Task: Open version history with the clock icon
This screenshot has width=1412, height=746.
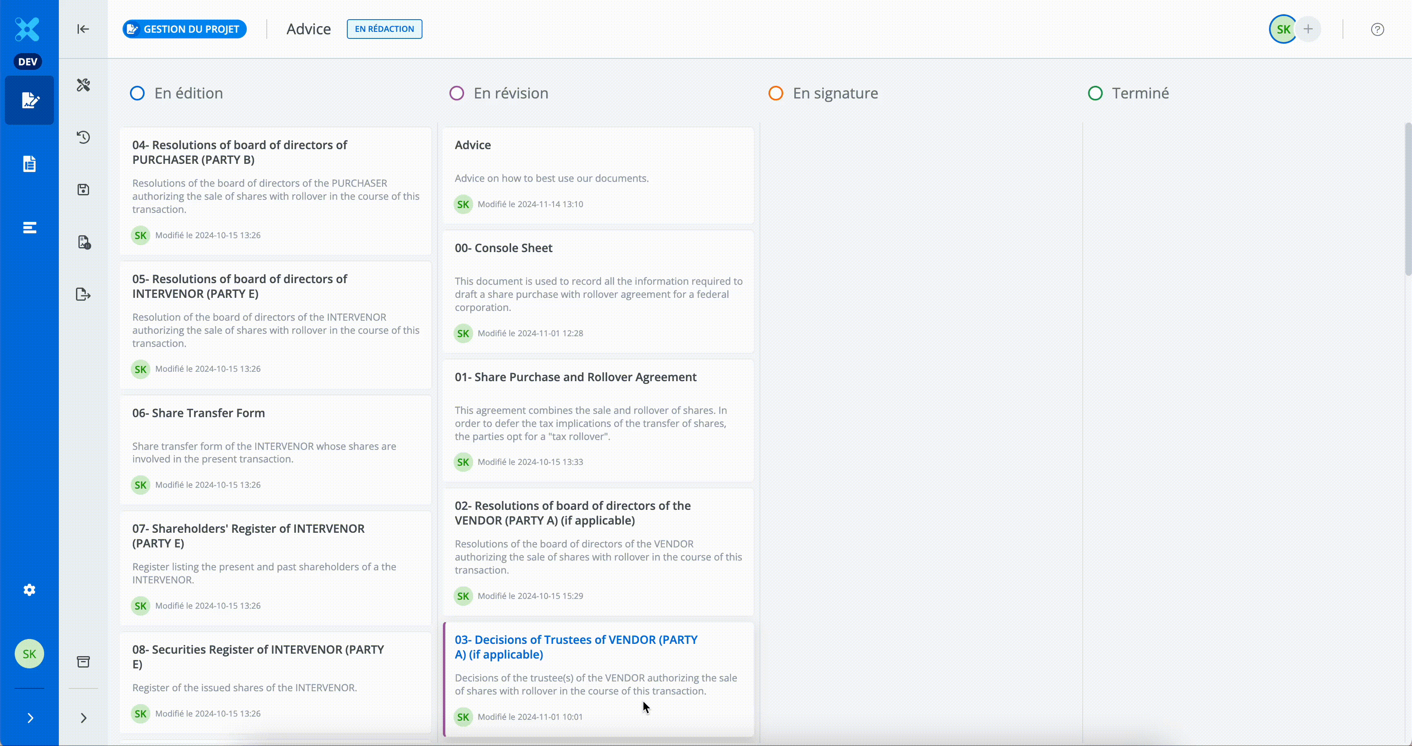Action: [x=83, y=137]
